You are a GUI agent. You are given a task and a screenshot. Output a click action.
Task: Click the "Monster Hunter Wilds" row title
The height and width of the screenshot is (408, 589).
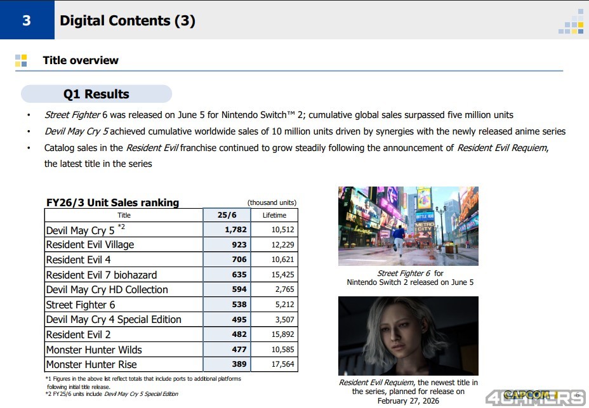point(94,350)
